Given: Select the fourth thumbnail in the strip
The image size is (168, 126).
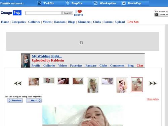Looking at the screenshot, I should pos(78,81).
